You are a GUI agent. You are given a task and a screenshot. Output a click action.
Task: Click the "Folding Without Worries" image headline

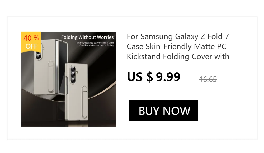click(87, 37)
